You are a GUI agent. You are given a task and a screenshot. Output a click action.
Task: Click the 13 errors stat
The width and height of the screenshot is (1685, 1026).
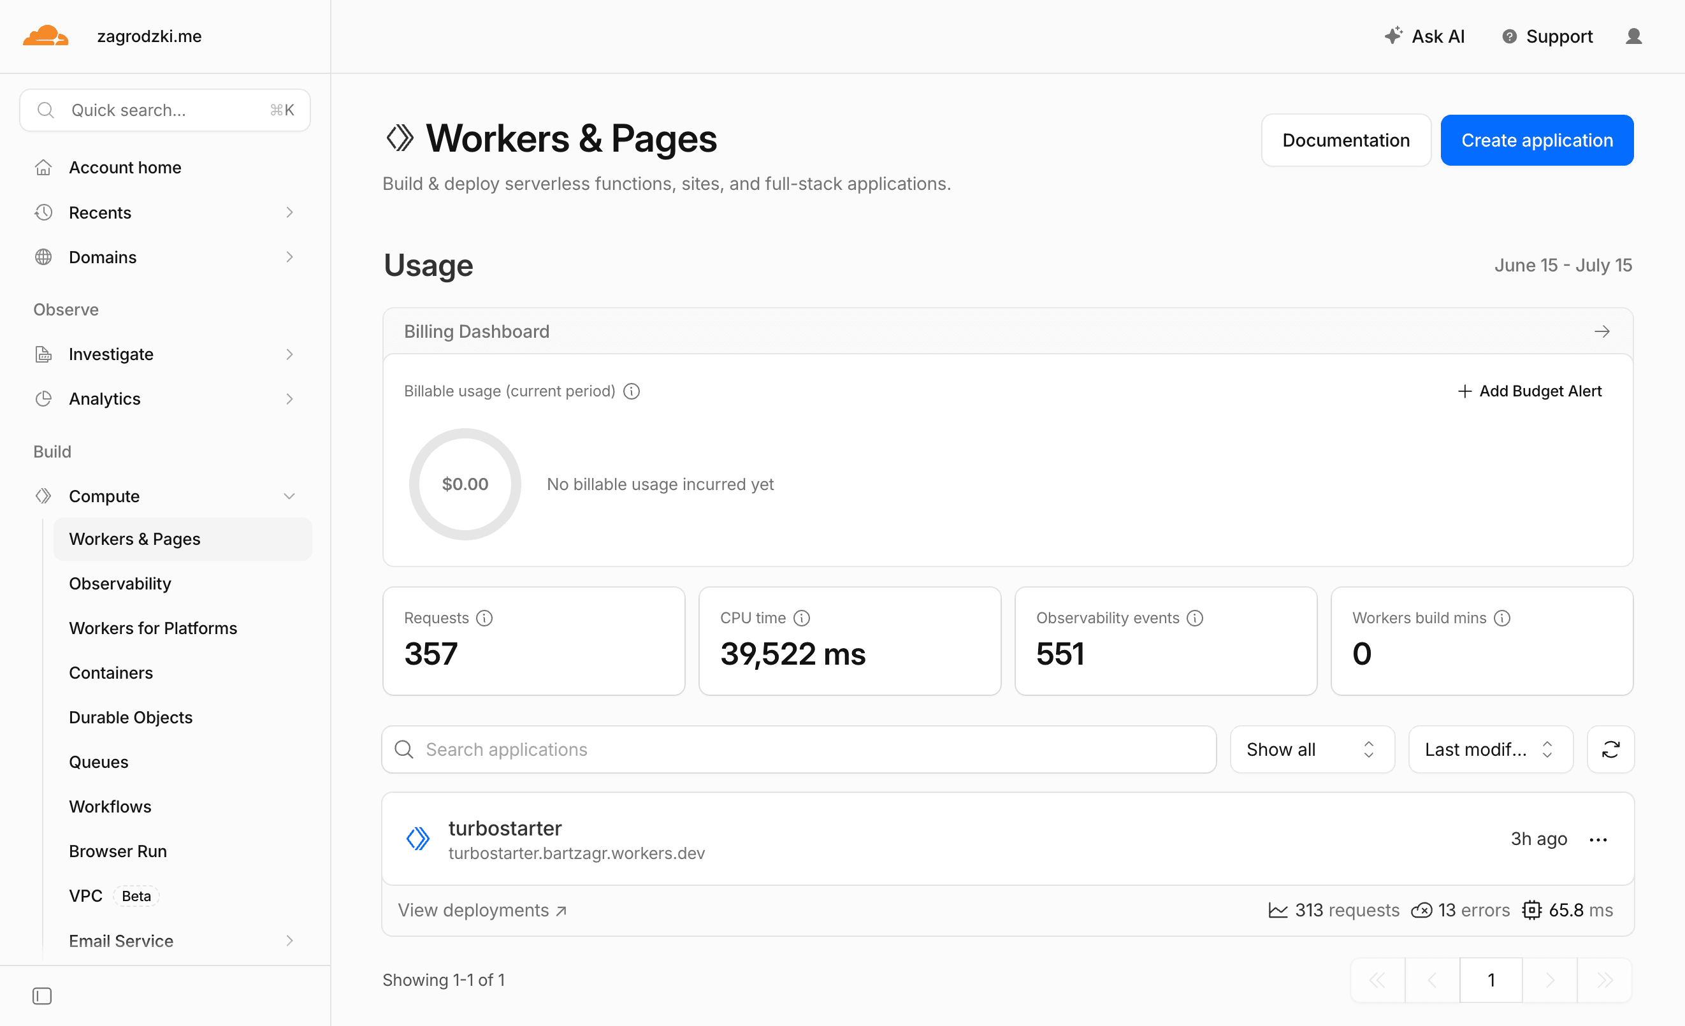tap(1461, 911)
